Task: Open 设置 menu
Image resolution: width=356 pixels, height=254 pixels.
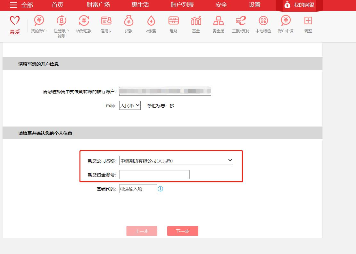Action: click(254, 5)
